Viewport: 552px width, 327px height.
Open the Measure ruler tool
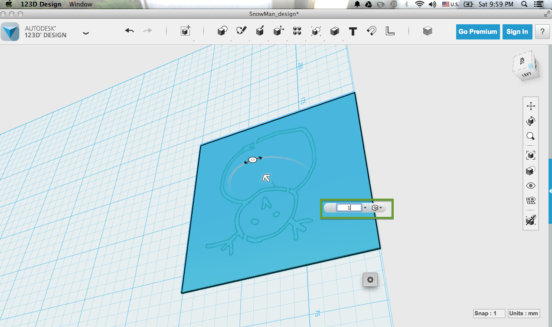tap(390, 31)
